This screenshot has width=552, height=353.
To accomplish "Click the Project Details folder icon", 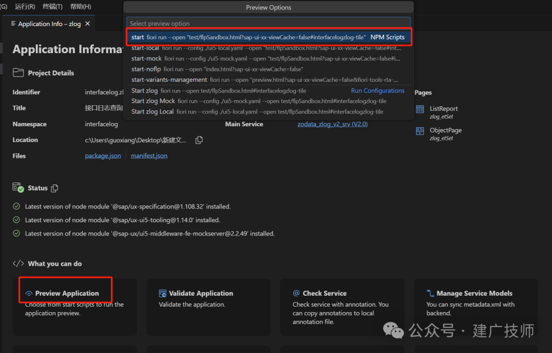I will 18,73.
